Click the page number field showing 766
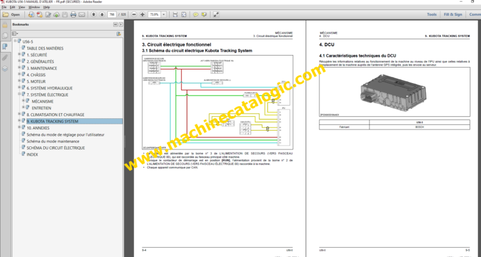The image size is (481, 257). (112, 14)
